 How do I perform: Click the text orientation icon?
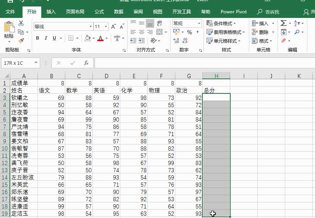[x=153, y=41]
